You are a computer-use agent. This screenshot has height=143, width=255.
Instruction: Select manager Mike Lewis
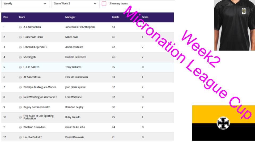coord(71,37)
